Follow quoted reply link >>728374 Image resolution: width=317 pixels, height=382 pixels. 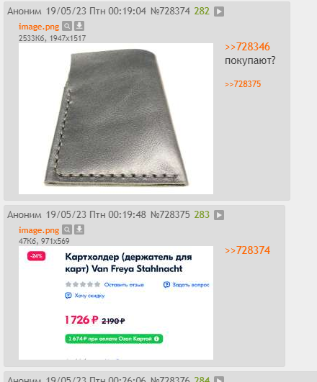247,250
